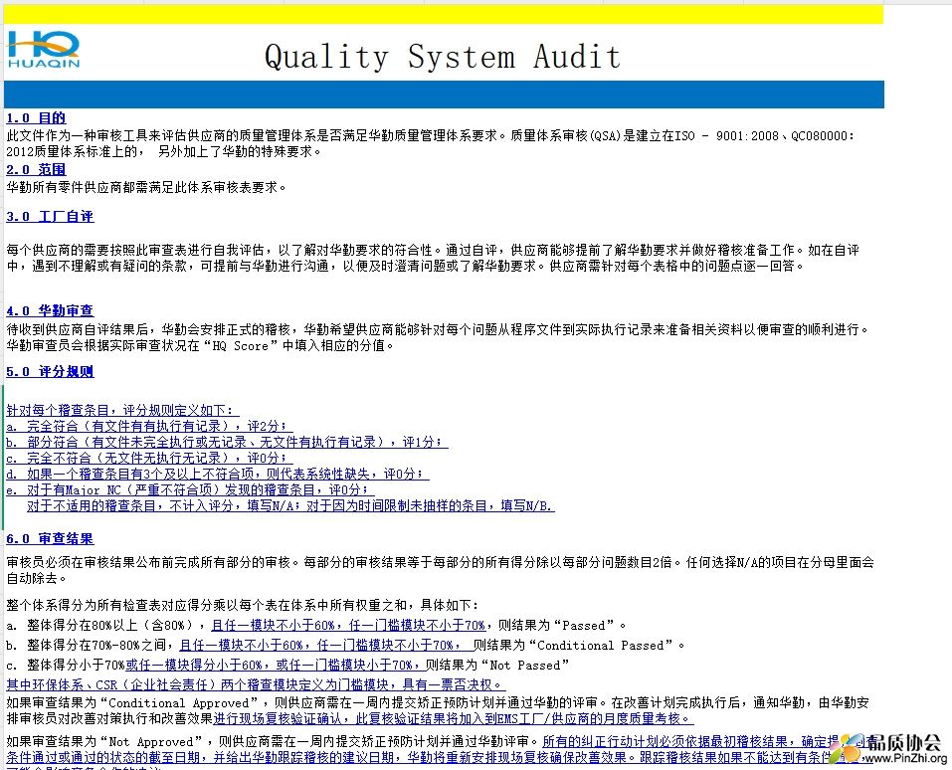This screenshot has height=770, width=952.
Task: Open the '4.0 华勤审查' heading link
Action: click(x=50, y=311)
